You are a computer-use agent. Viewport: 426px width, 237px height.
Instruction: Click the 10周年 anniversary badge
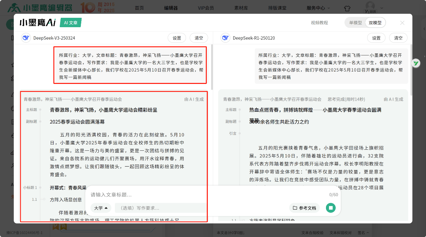[x=97, y=7]
